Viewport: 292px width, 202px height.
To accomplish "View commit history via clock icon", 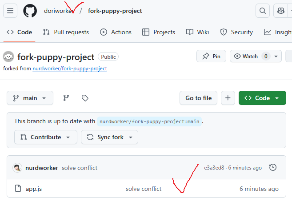I will [273, 167].
